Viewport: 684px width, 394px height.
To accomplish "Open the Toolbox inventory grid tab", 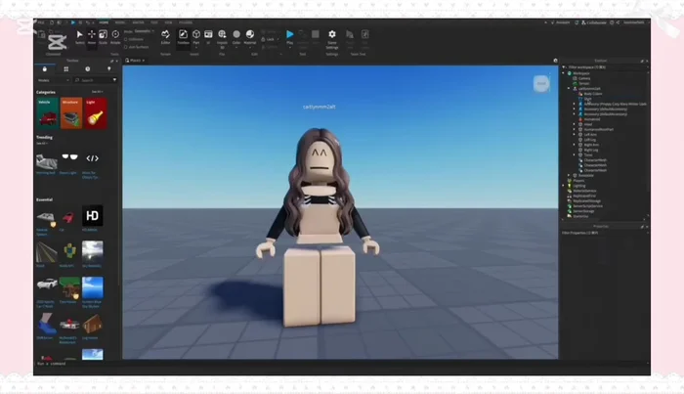I will (65, 69).
